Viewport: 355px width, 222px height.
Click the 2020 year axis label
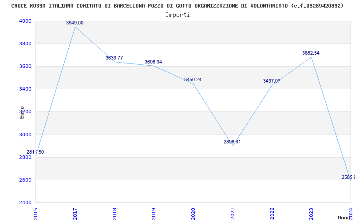tap(193, 214)
